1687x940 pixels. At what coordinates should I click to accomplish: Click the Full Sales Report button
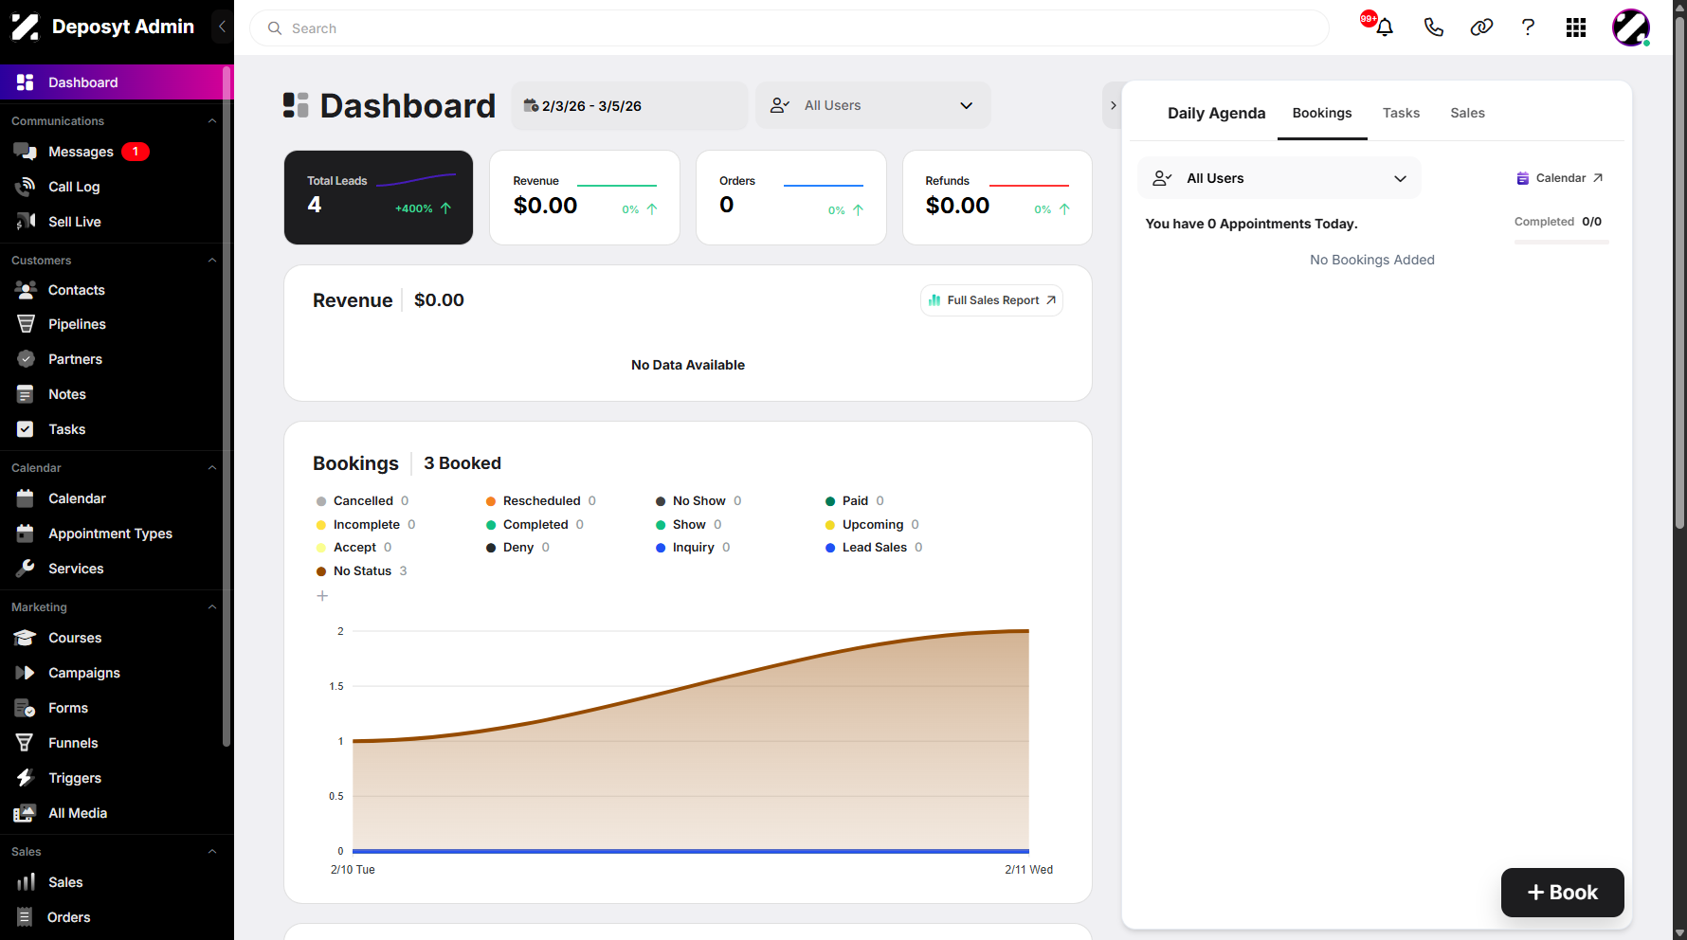pyautogui.click(x=991, y=300)
